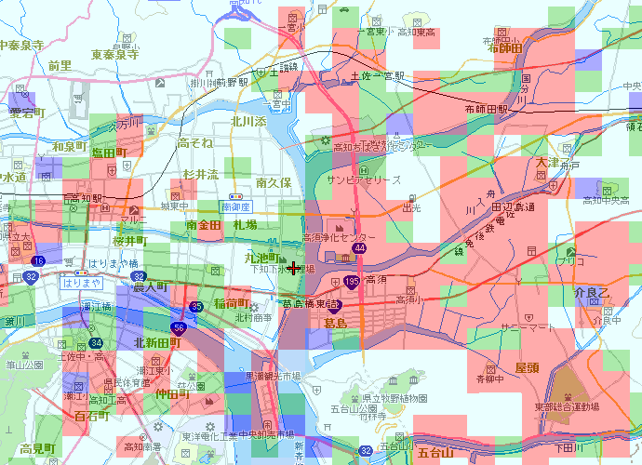Select the 五台山 place name

(x=435, y=453)
